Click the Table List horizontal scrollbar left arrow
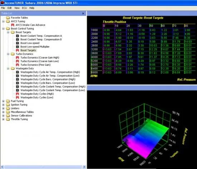Viewport: 197px width, 169px height. click(x=2, y=167)
